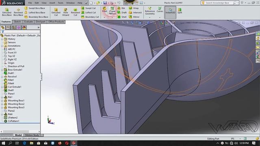Select the Boundary Cut tool
The image size is (260, 146).
pos(90,17)
